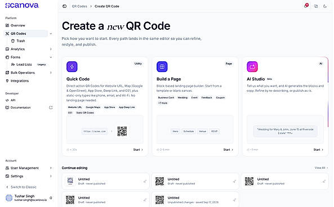Open Tushar Singh account menu
The image size is (334, 207).
pos(29,198)
